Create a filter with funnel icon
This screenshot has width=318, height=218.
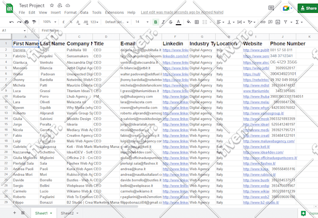pos(286,22)
